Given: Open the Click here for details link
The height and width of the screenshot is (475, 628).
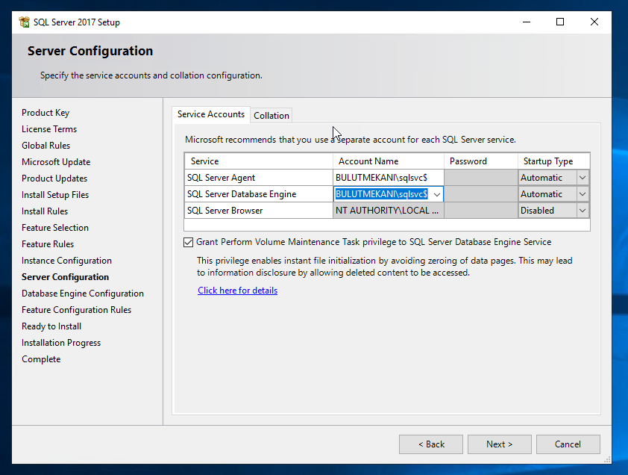Looking at the screenshot, I should click(237, 291).
